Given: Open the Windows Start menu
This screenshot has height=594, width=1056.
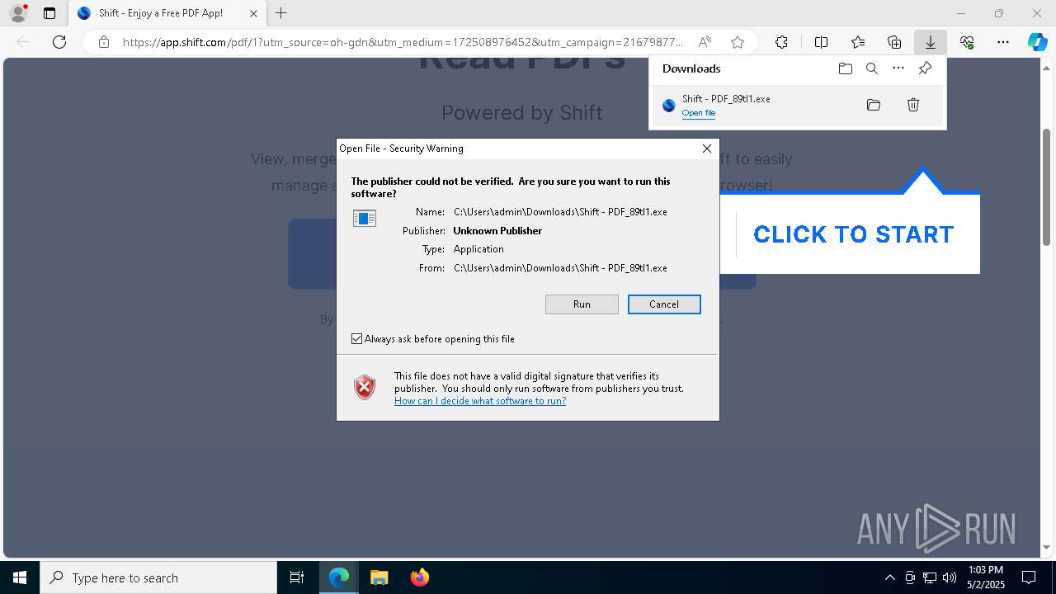Looking at the screenshot, I should (20, 577).
